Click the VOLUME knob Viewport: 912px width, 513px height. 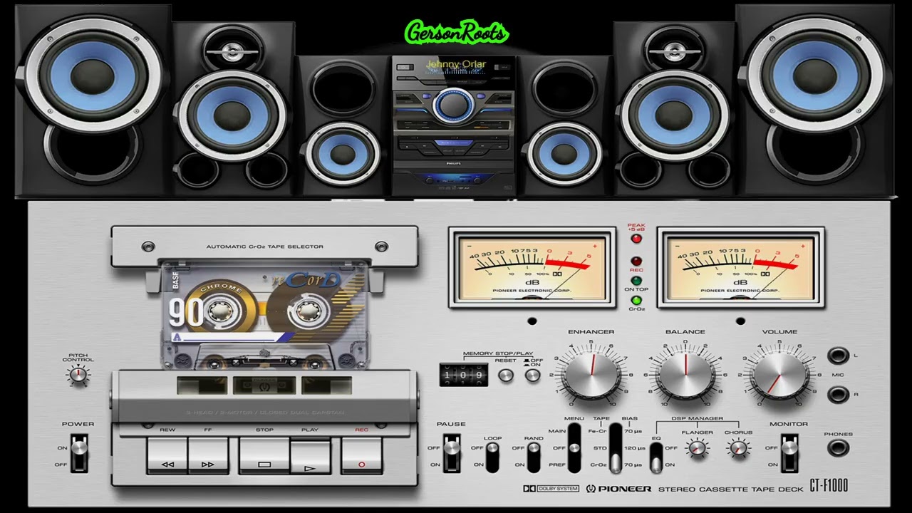point(779,374)
